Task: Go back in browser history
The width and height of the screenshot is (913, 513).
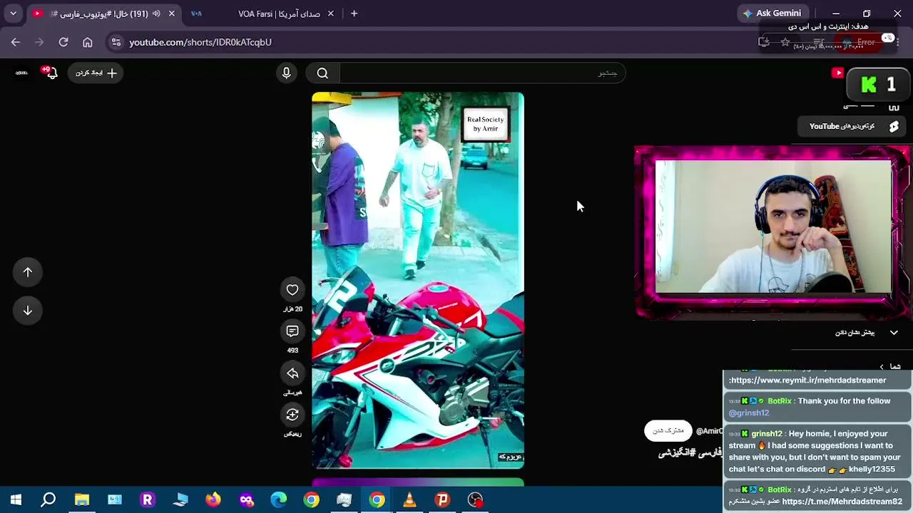Action: pos(16,42)
